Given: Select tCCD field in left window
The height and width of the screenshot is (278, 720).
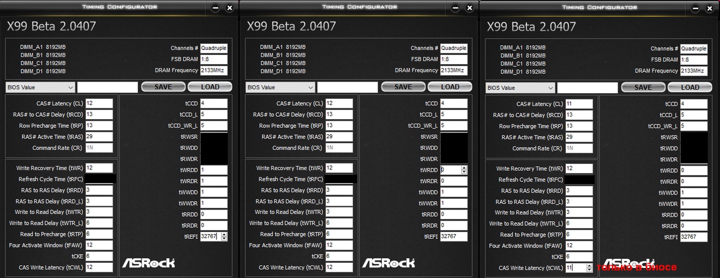Looking at the screenshot, I should (x=214, y=103).
